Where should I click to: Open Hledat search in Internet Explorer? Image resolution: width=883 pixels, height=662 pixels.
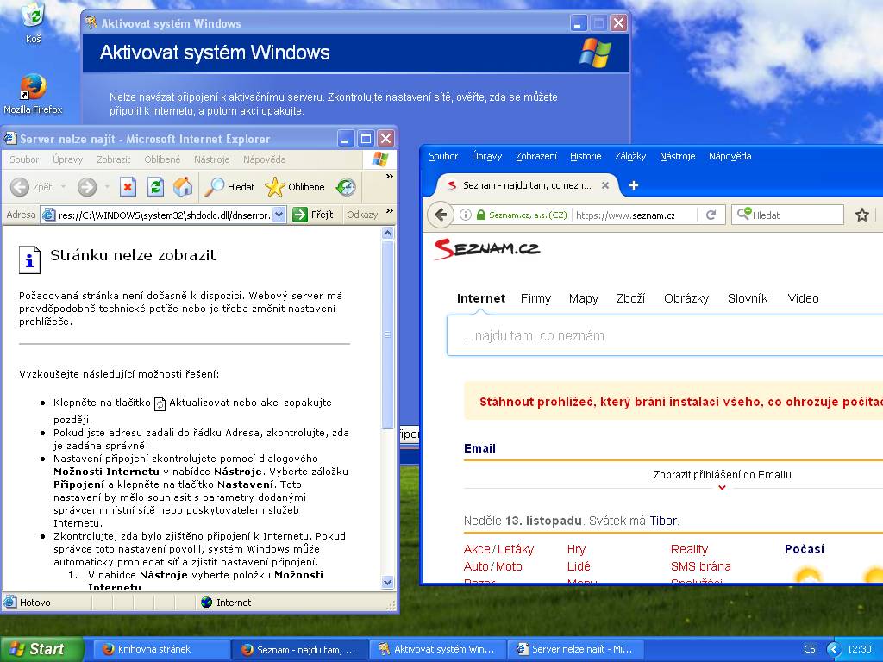click(x=229, y=187)
